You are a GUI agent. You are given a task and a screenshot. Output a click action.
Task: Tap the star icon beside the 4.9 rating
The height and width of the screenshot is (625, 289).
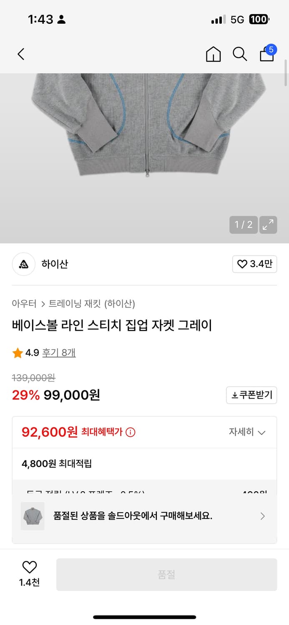click(18, 352)
